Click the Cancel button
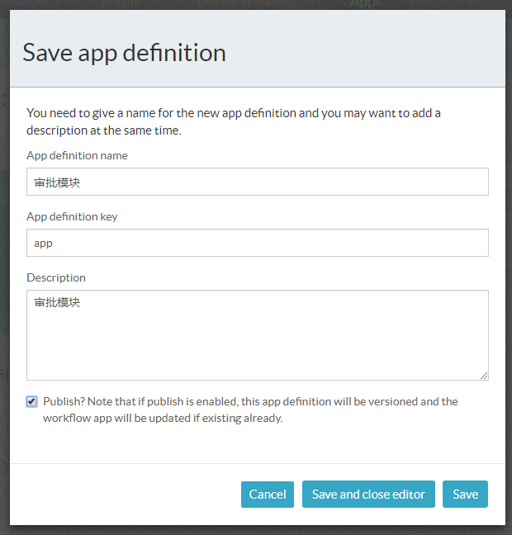This screenshot has height=535, width=512. pos(268,494)
